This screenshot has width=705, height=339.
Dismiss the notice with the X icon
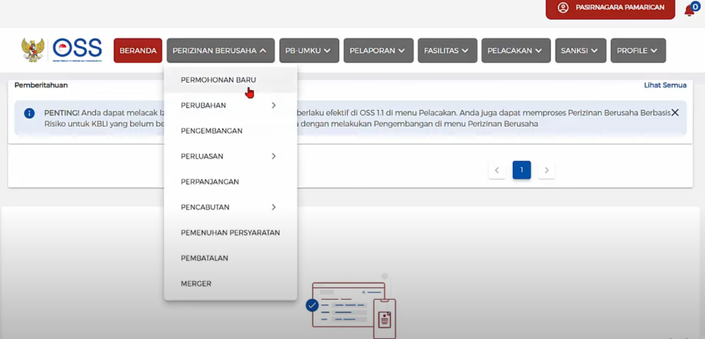coord(675,112)
